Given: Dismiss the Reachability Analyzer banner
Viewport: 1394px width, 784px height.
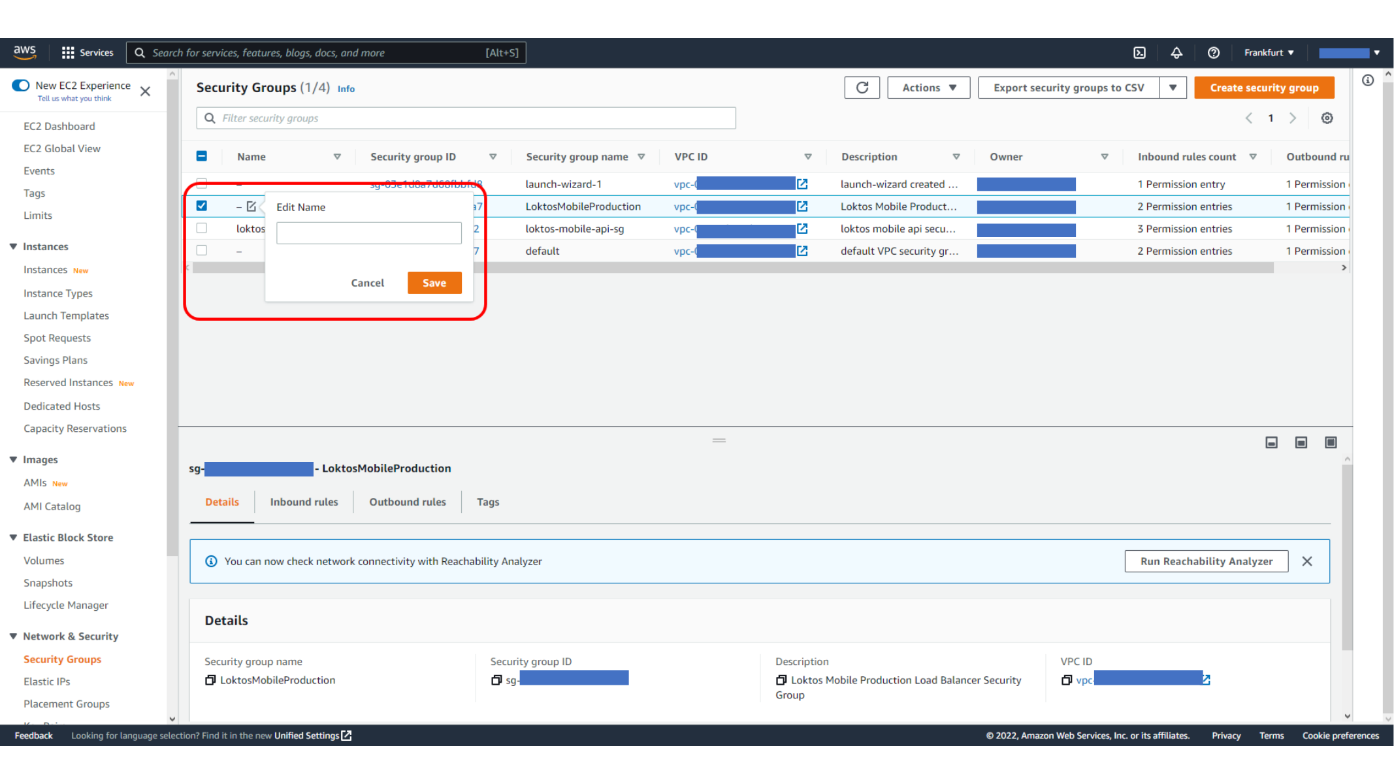Looking at the screenshot, I should [1307, 561].
